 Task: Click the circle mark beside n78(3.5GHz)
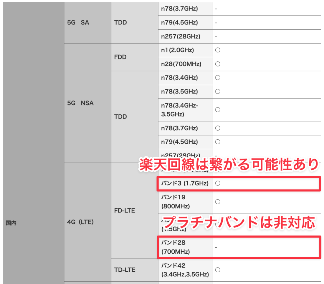[x=217, y=91]
